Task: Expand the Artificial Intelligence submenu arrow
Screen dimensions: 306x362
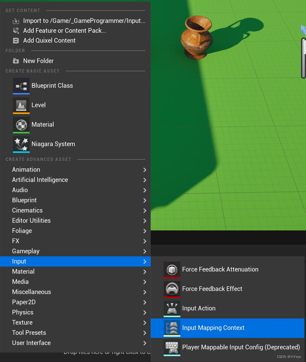Action: tap(145, 180)
